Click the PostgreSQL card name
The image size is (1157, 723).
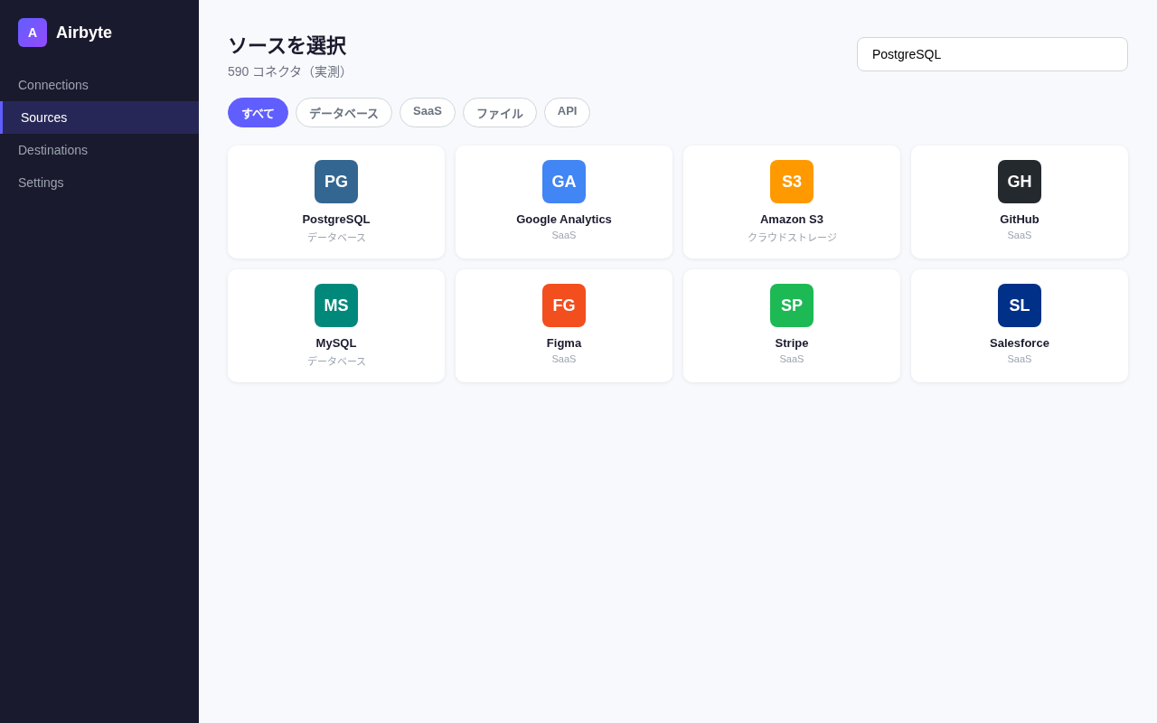coord(336,219)
